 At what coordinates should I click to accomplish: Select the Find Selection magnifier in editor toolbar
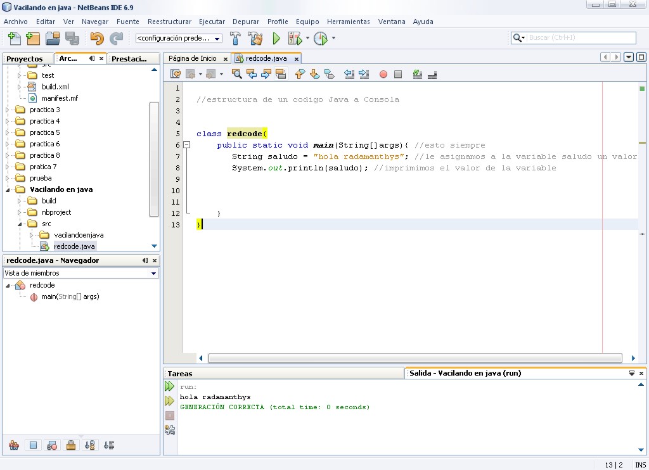tap(237, 74)
